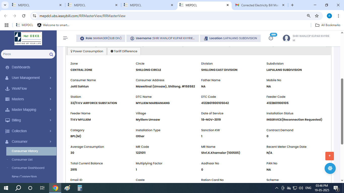Open the blue settings gear floating button

tap(330, 168)
